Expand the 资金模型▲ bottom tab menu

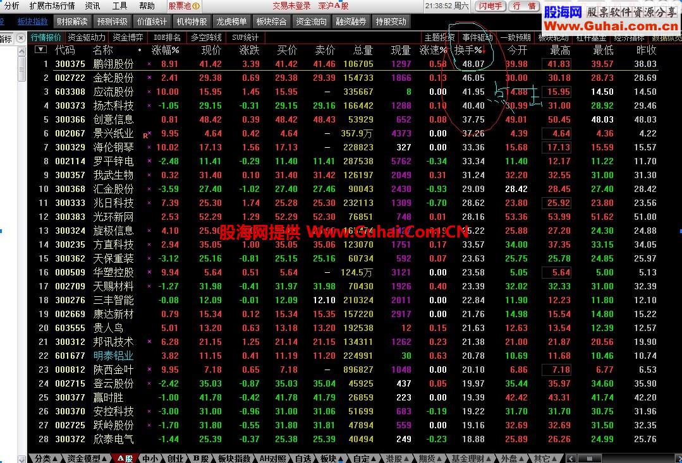(x=87, y=459)
